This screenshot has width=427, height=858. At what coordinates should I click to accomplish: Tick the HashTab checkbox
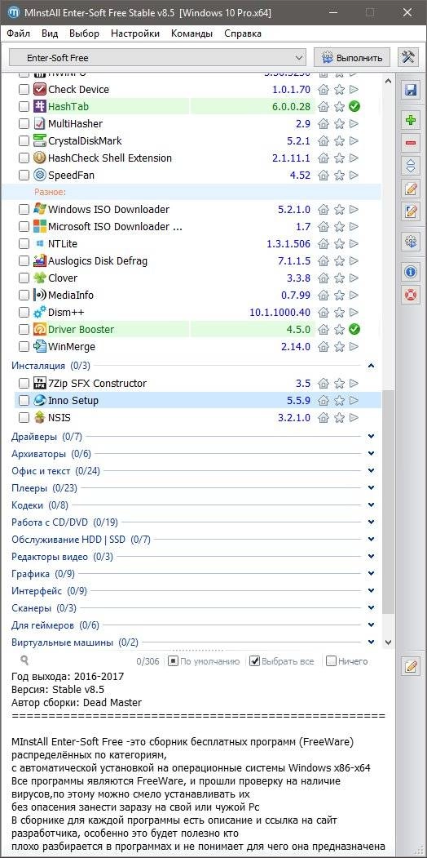(x=24, y=106)
